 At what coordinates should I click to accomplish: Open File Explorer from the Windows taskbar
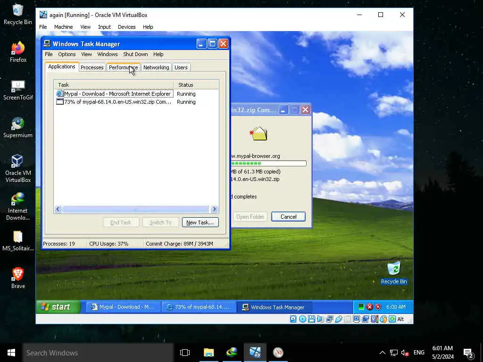point(208,353)
